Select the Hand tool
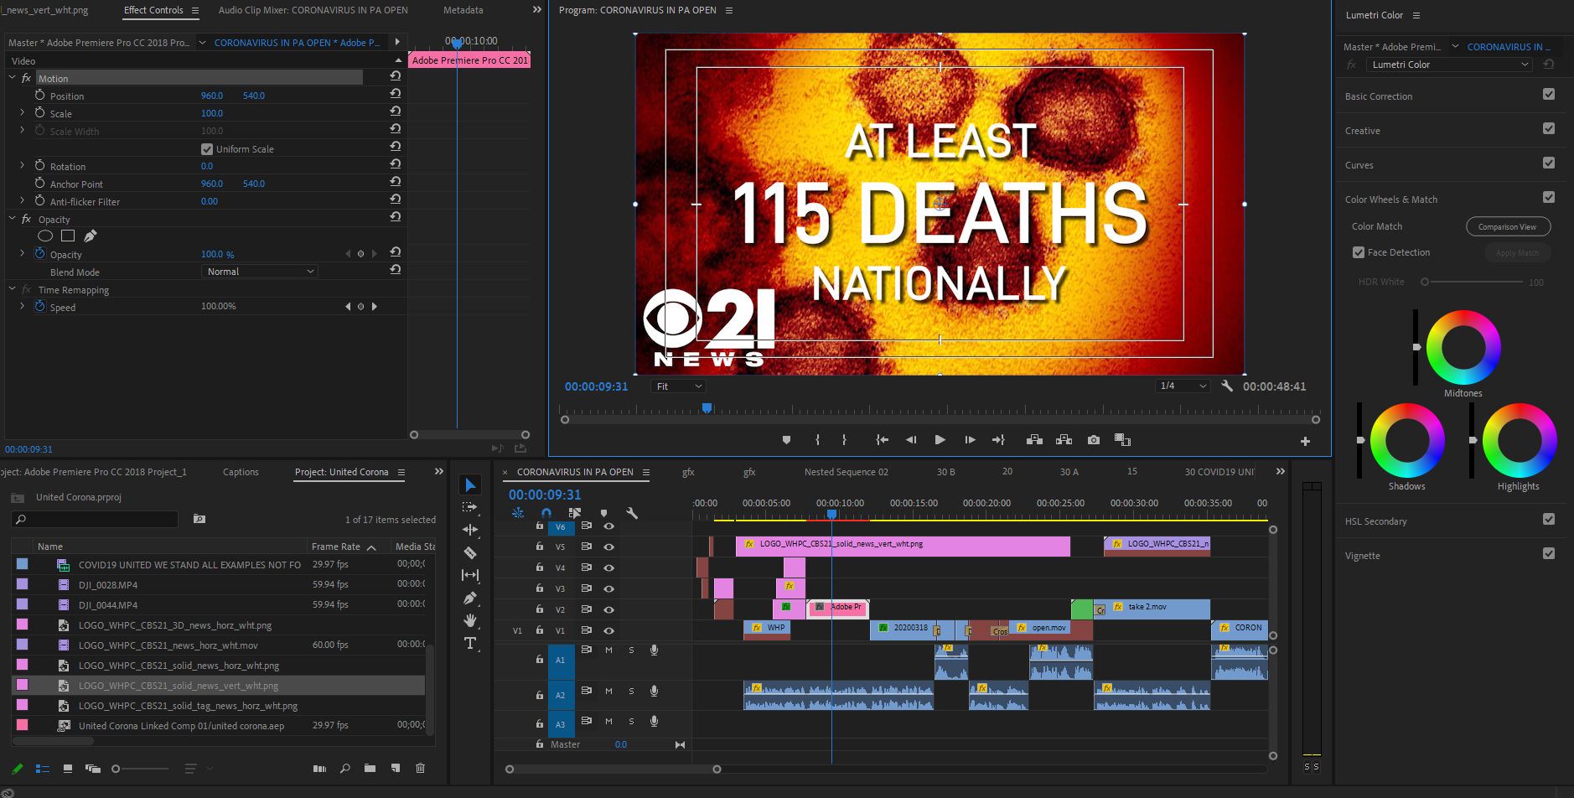This screenshot has width=1574, height=798. (470, 620)
